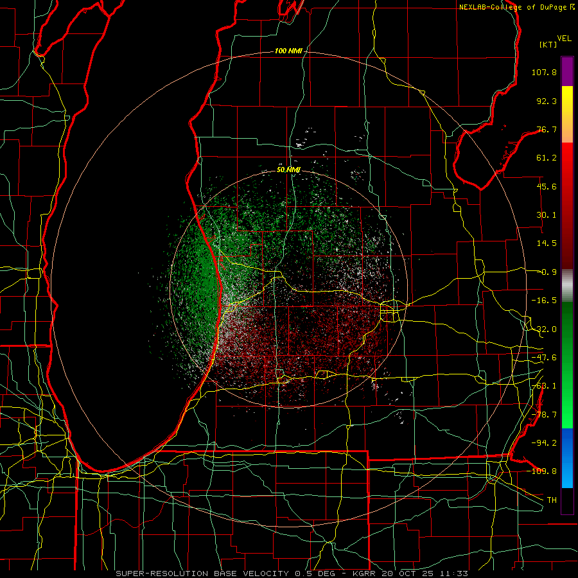Click the TH label below the scale
The width and height of the screenshot is (578, 578).
[552, 500]
